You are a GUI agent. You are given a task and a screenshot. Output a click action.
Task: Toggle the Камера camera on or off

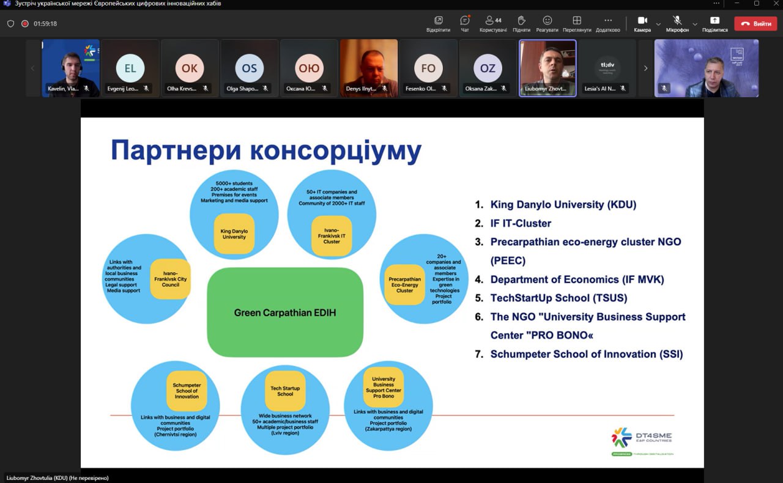[642, 23]
